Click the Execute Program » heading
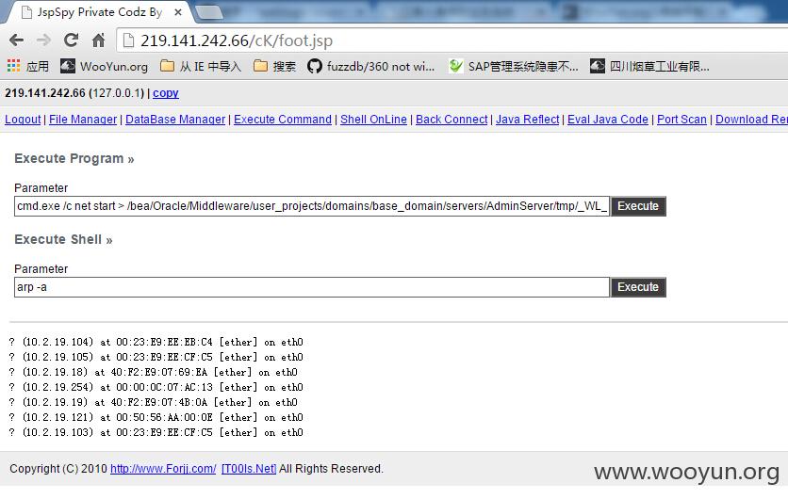This screenshot has width=788, height=499. 74,158
